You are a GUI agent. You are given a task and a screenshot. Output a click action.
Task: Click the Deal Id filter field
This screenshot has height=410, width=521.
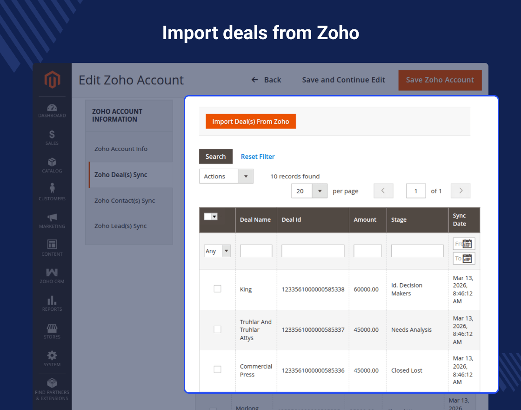tap(313, 251)
